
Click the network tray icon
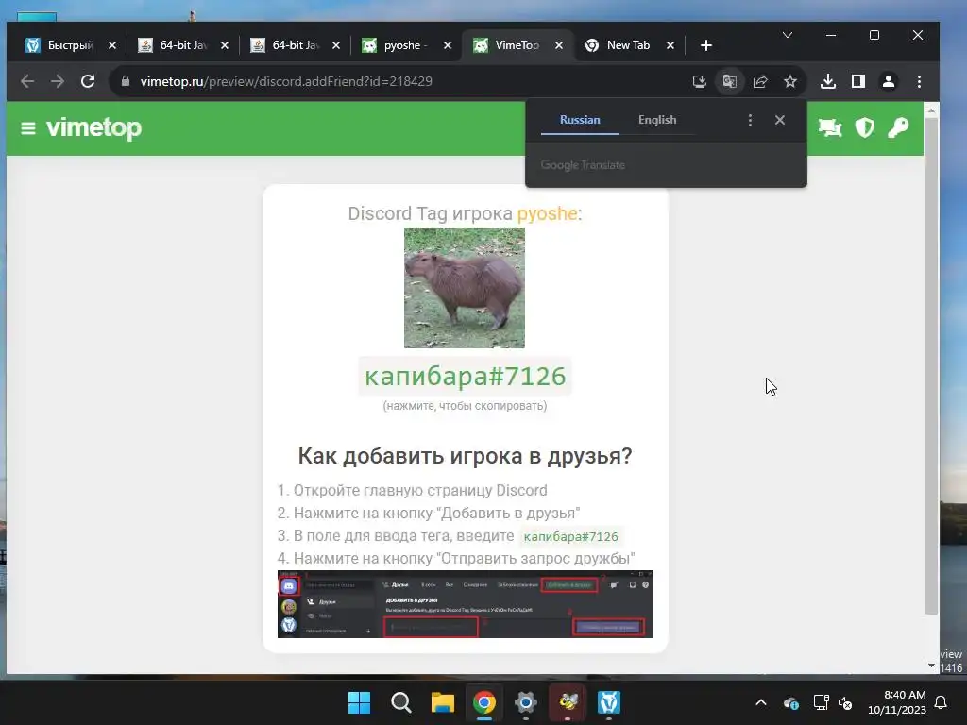coord(821,702)
